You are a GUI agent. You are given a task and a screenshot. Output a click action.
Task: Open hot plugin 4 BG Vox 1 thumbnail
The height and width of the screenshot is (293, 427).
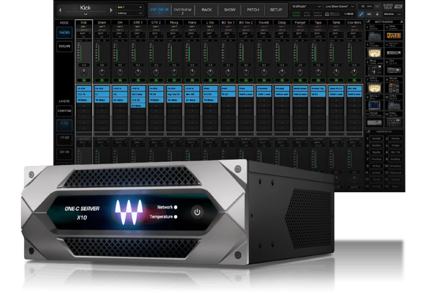[x=394, y=52]
